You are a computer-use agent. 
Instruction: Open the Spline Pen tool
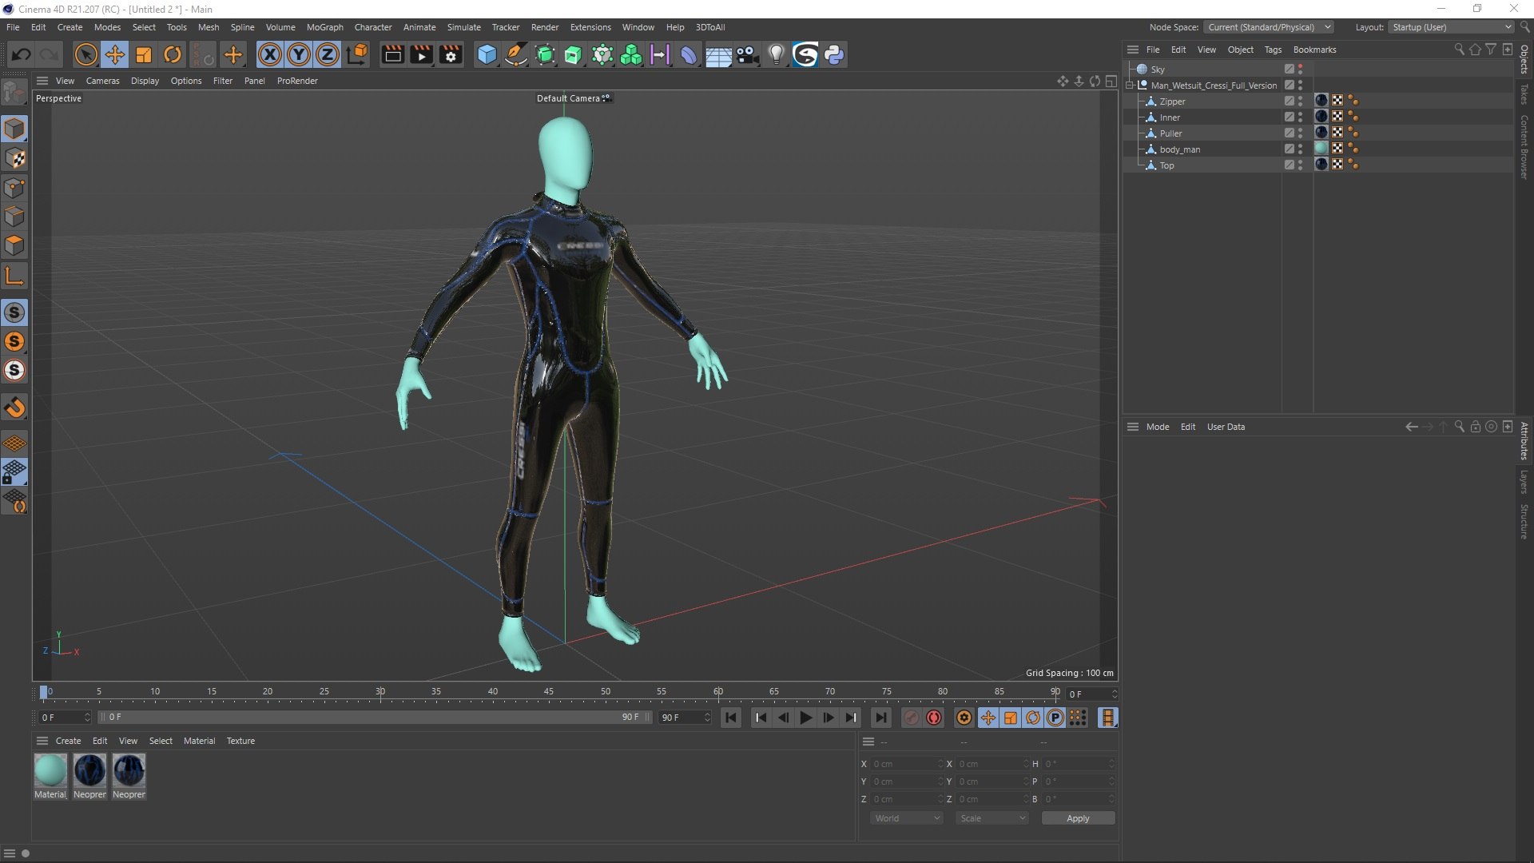516,55
